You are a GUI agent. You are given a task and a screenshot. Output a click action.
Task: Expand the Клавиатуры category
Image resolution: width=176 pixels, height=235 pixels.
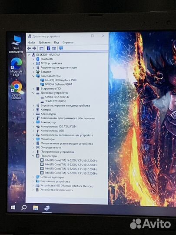33,114
